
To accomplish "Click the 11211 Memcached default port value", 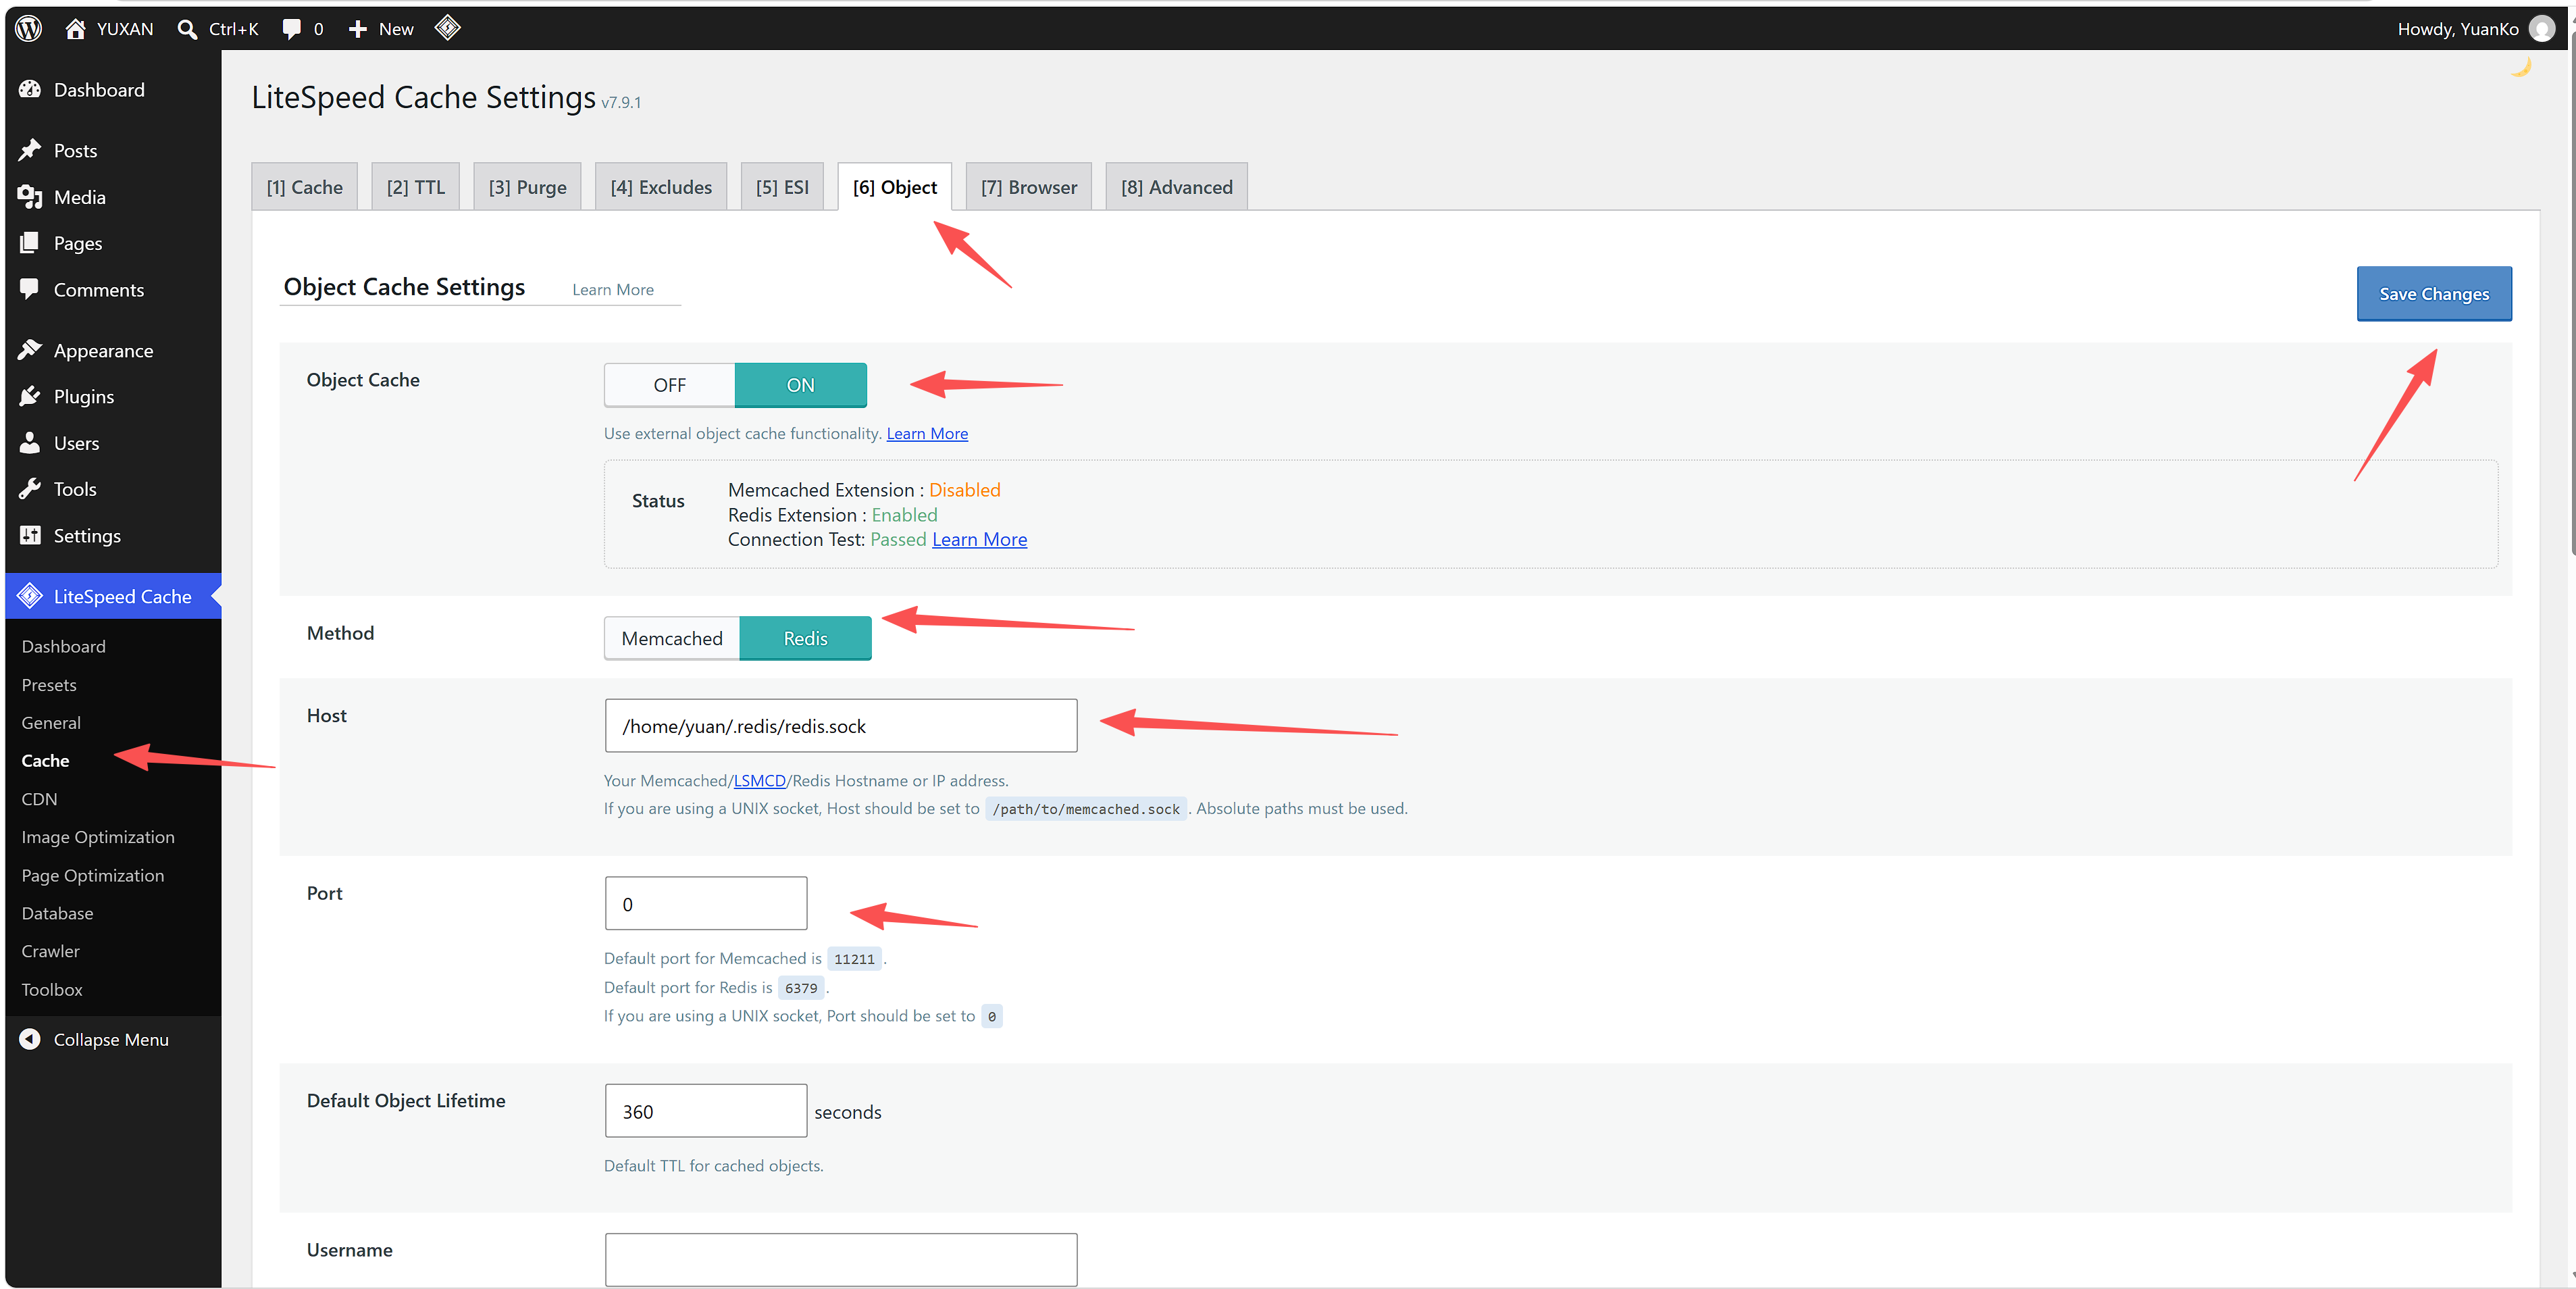I will coord(854,959).
